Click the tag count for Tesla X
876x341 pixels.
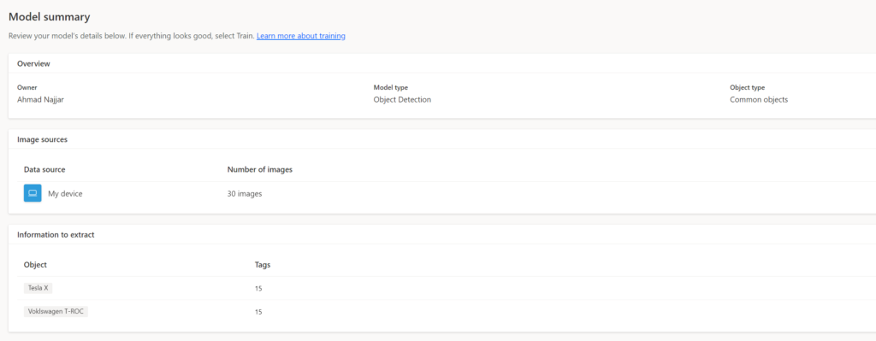coord(258,289)
